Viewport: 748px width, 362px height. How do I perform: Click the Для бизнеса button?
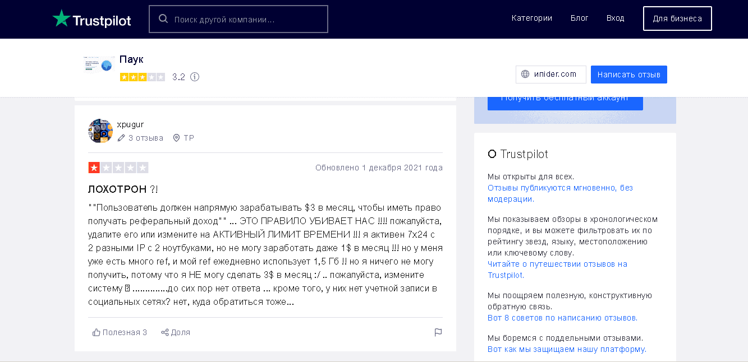pos(677,18)
